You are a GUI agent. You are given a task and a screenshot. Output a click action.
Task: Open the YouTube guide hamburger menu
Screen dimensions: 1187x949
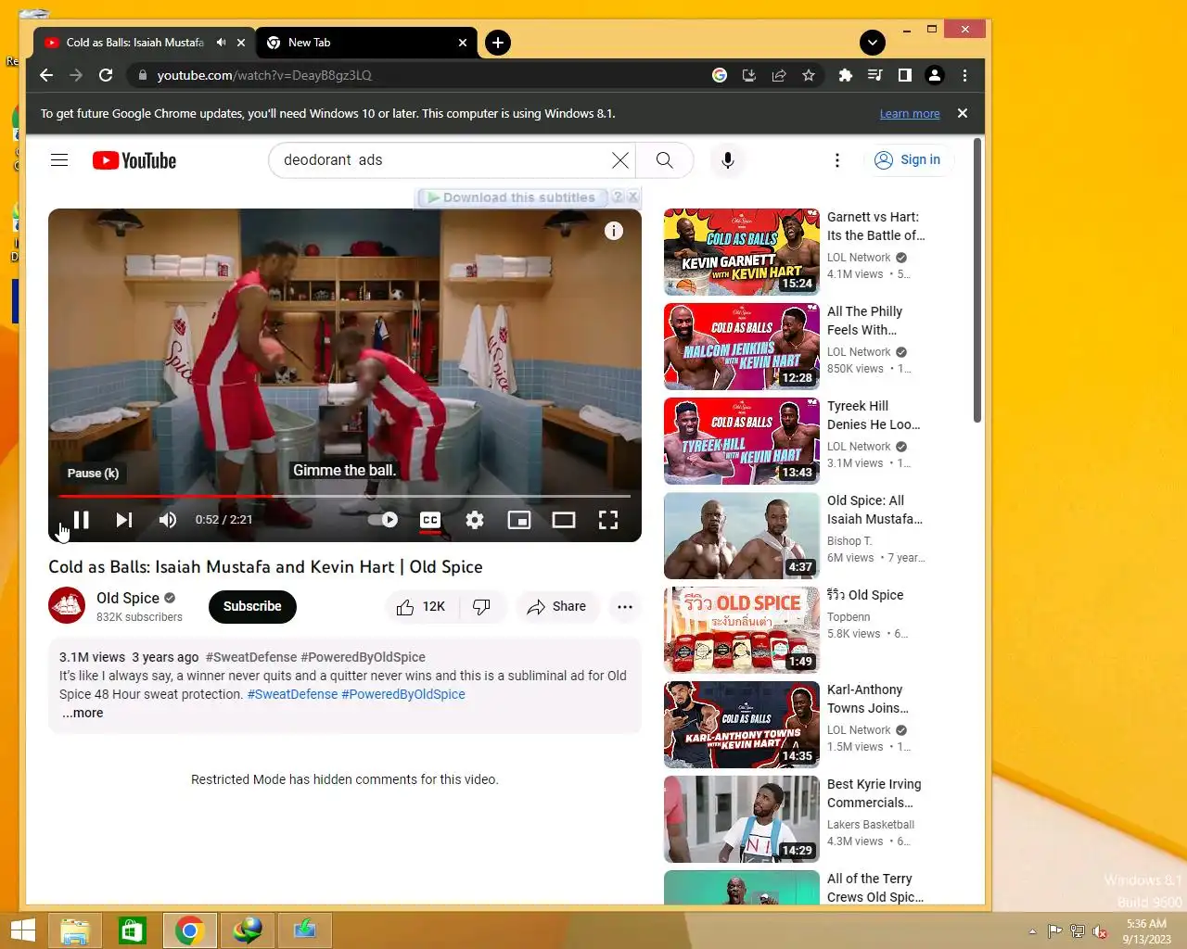click(x=59, y=160)
